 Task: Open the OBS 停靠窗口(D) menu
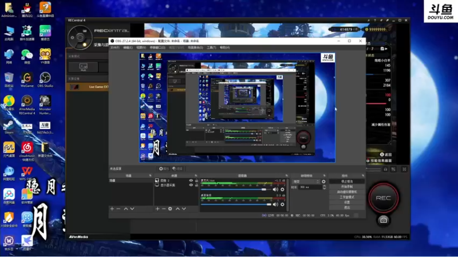tap(157, 47)
